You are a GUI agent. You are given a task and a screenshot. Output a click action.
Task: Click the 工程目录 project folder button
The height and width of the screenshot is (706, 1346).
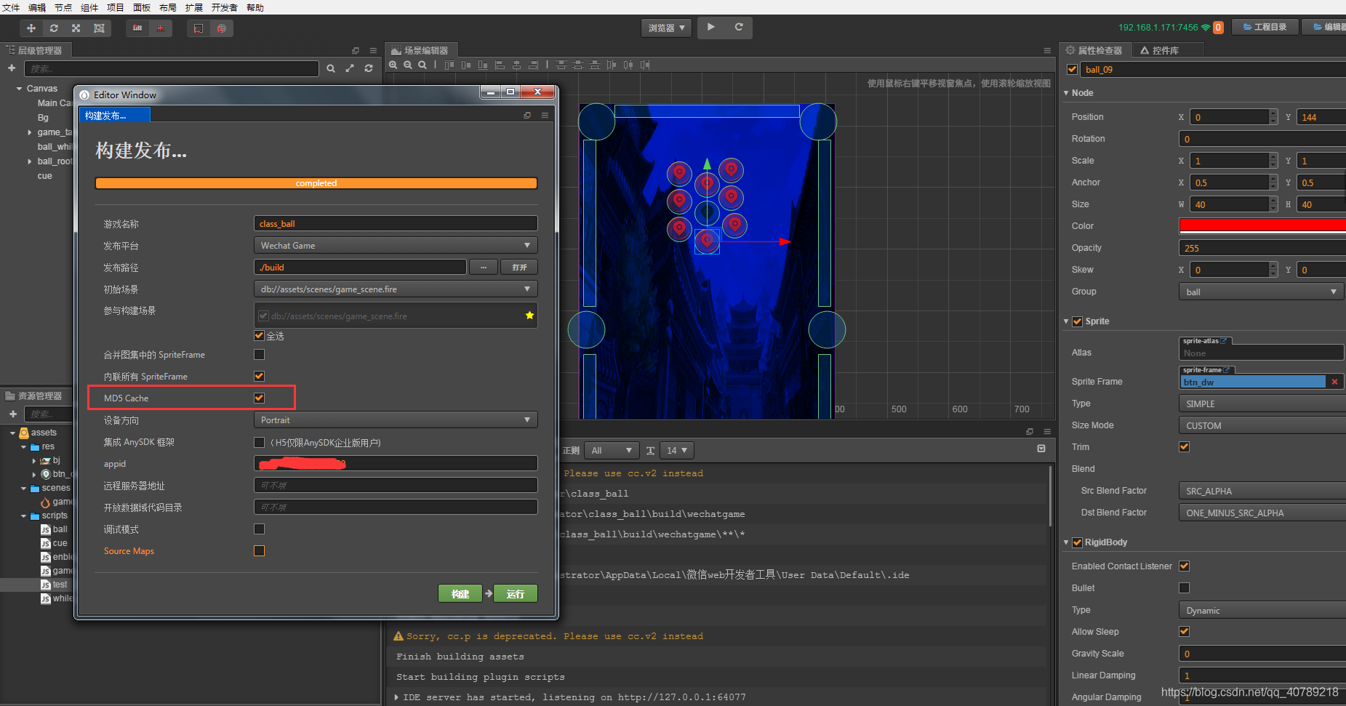pos(1264,27)
